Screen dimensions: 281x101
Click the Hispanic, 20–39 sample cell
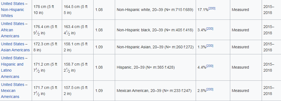pos(155,67)
